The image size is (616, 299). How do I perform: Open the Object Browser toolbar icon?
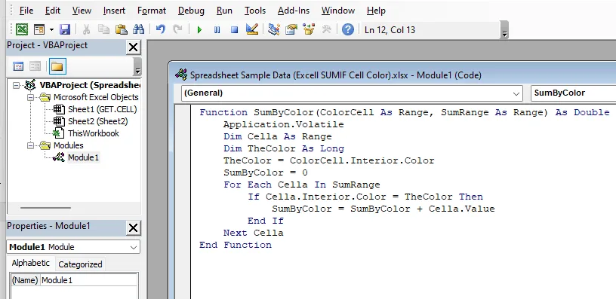(x=309, y=30)
